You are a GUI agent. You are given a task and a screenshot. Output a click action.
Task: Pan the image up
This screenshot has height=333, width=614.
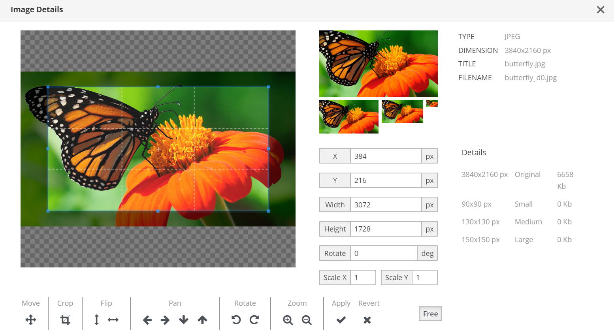click(202, 320)
